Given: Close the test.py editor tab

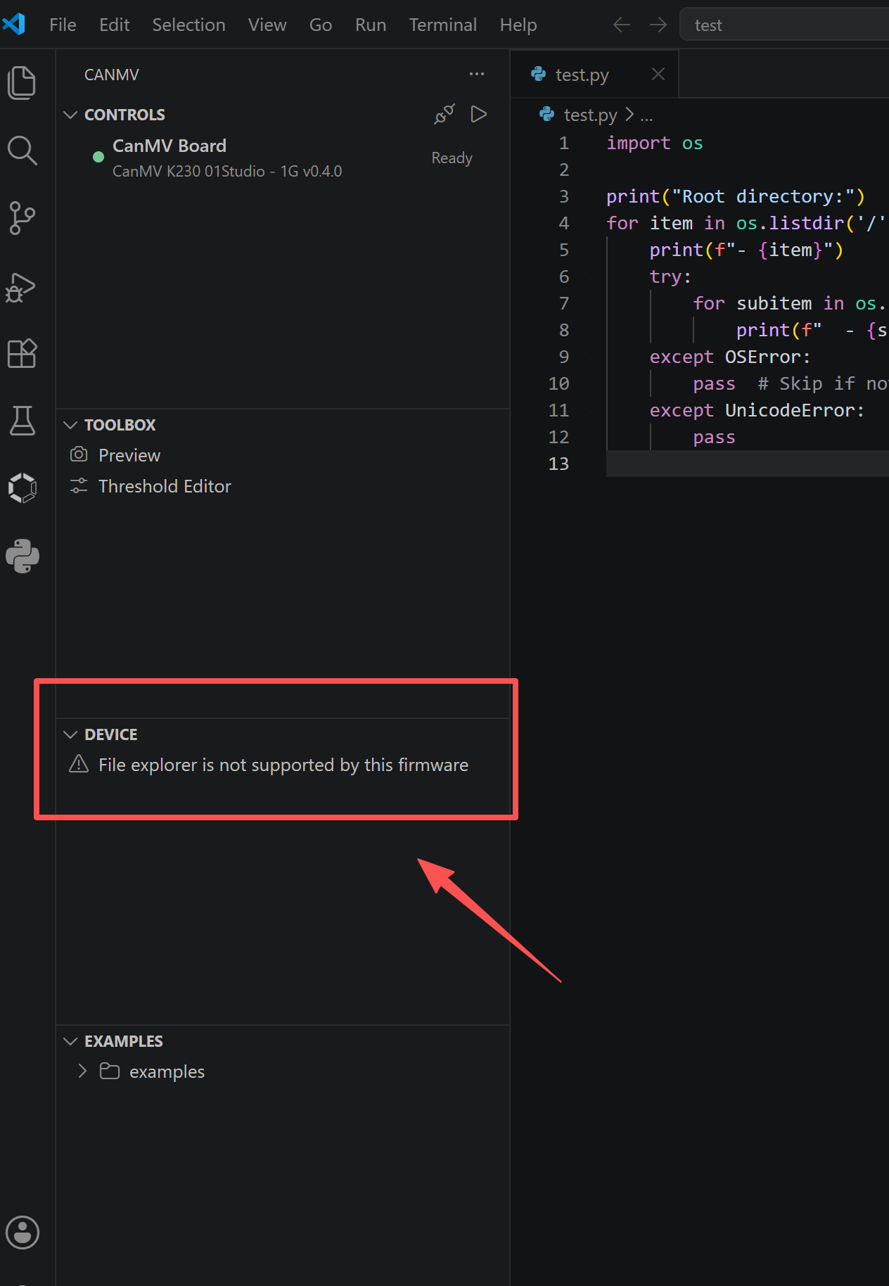Looking at the screenshot, I should pyautogui.click(x=658, y=74).
